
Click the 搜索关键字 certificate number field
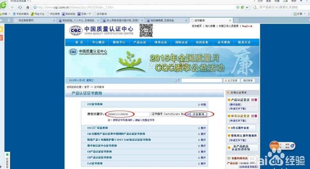[x=128, y=114]
